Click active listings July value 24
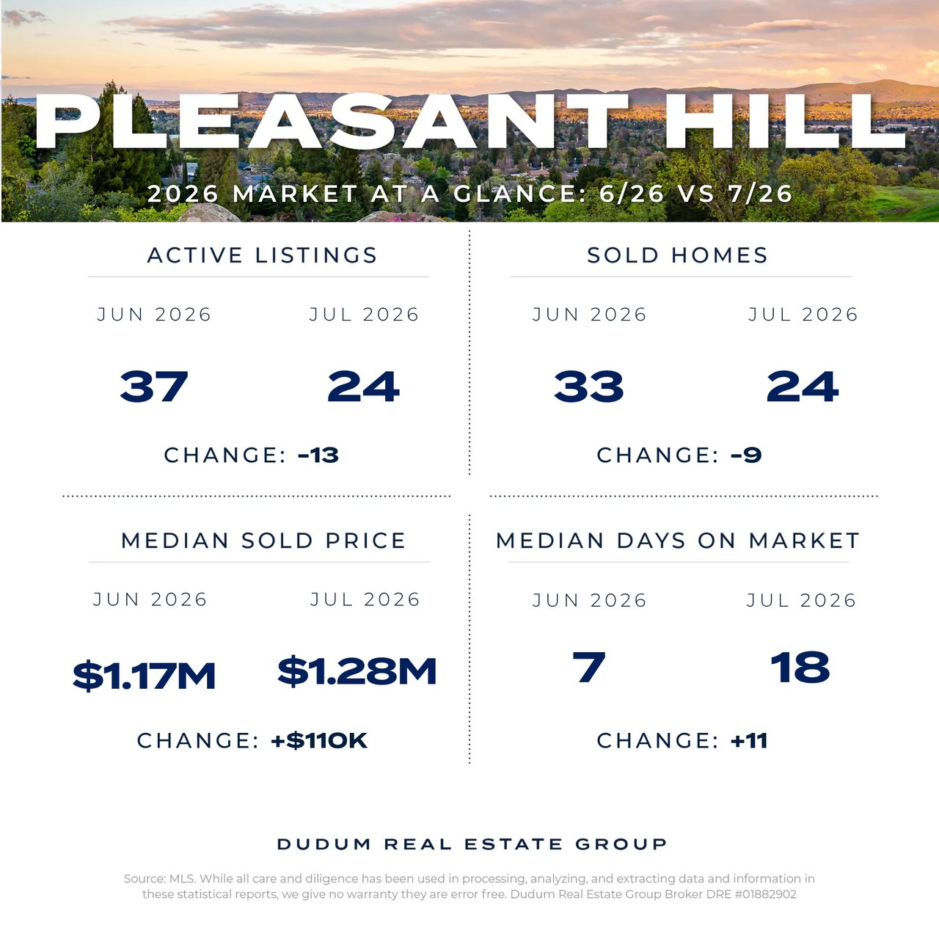 (364, 387)
